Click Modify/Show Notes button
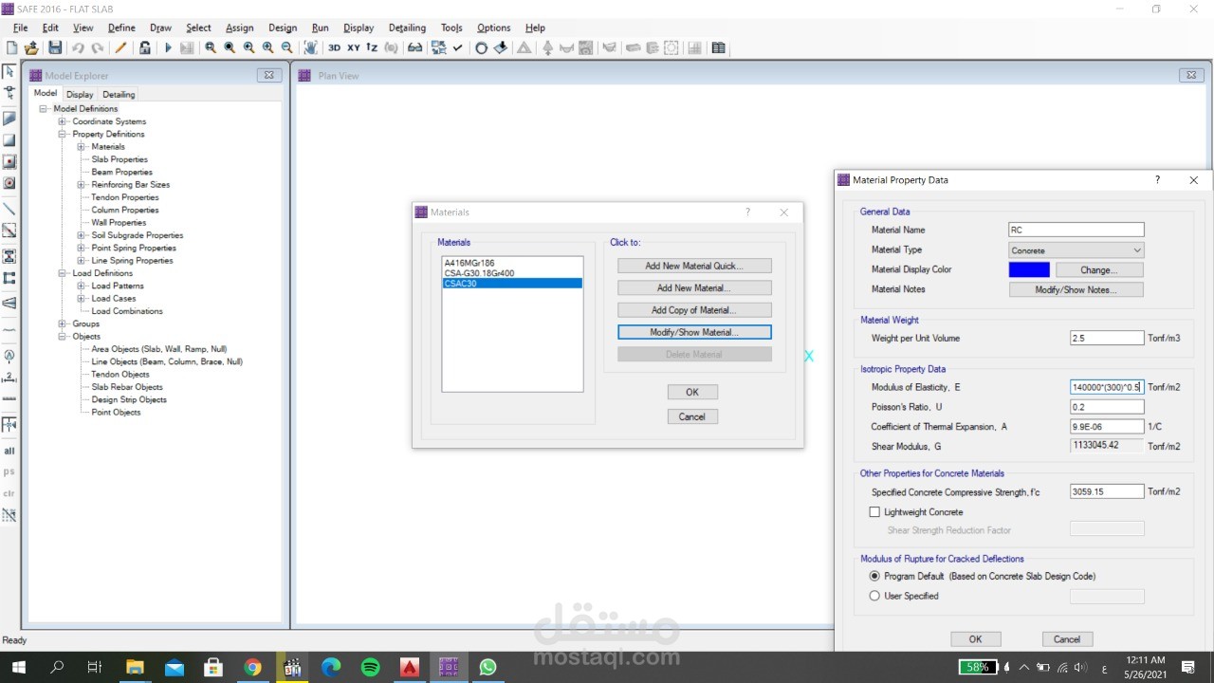Screen dimensions: 1214x683 (1076, 290)
